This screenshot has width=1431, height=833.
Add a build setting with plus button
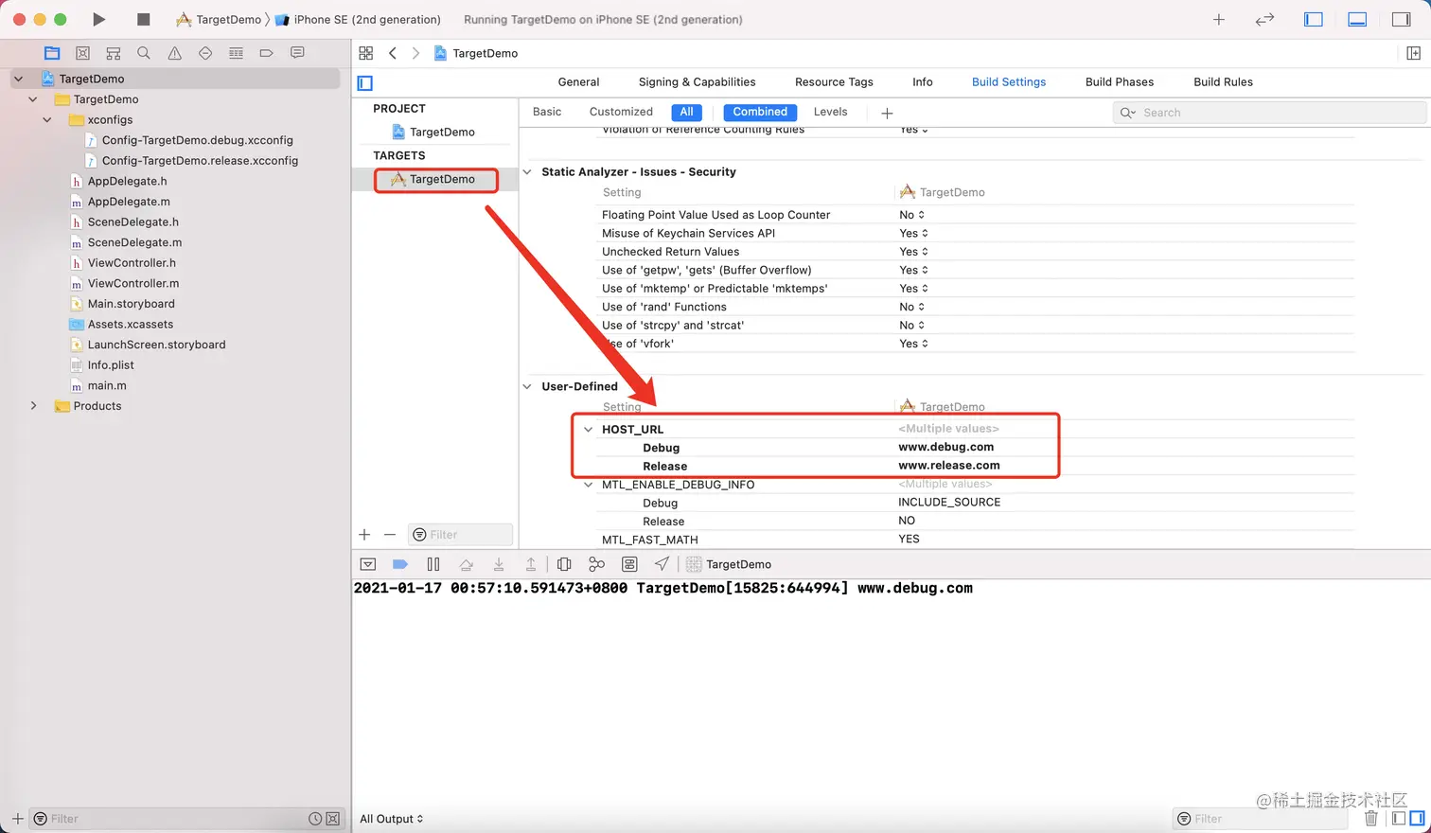(x=887, y=113)
